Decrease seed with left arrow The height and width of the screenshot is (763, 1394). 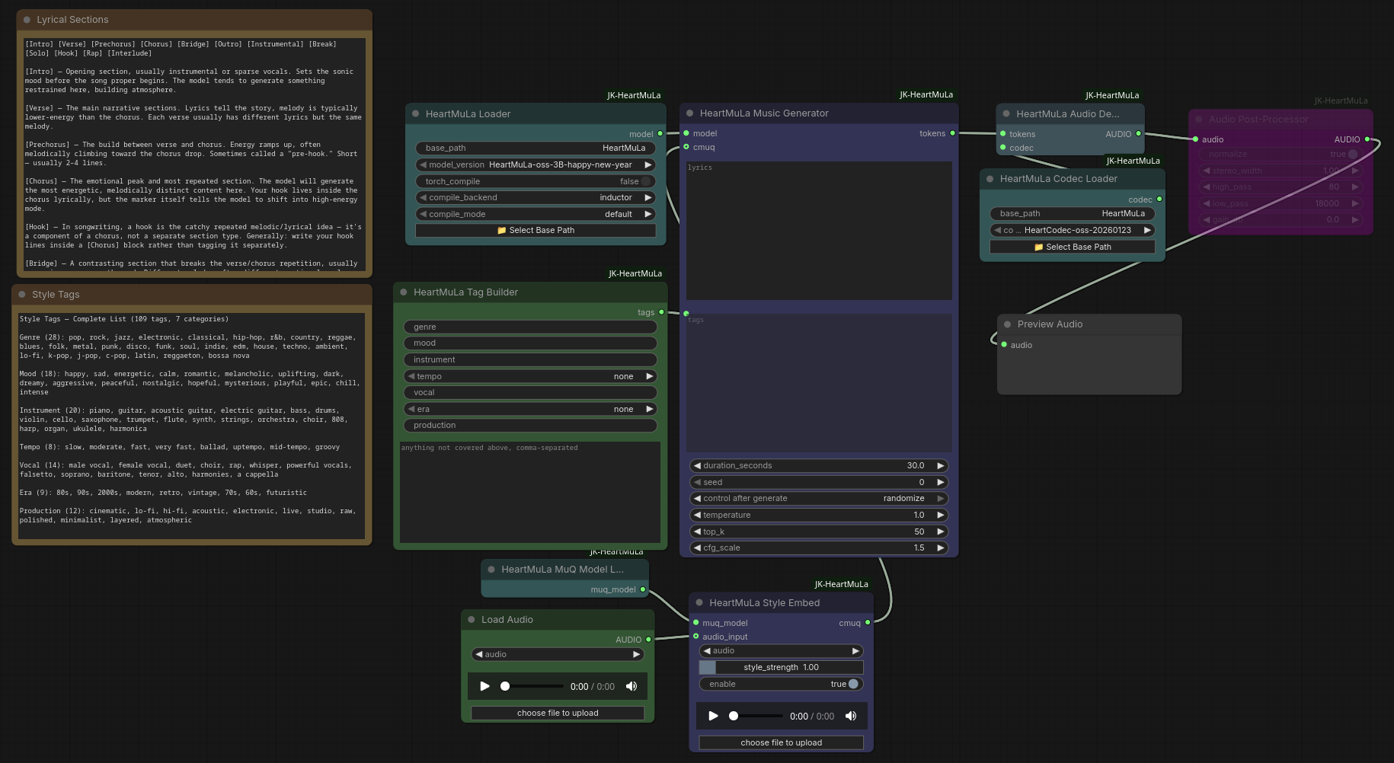[x=697, y=482]
